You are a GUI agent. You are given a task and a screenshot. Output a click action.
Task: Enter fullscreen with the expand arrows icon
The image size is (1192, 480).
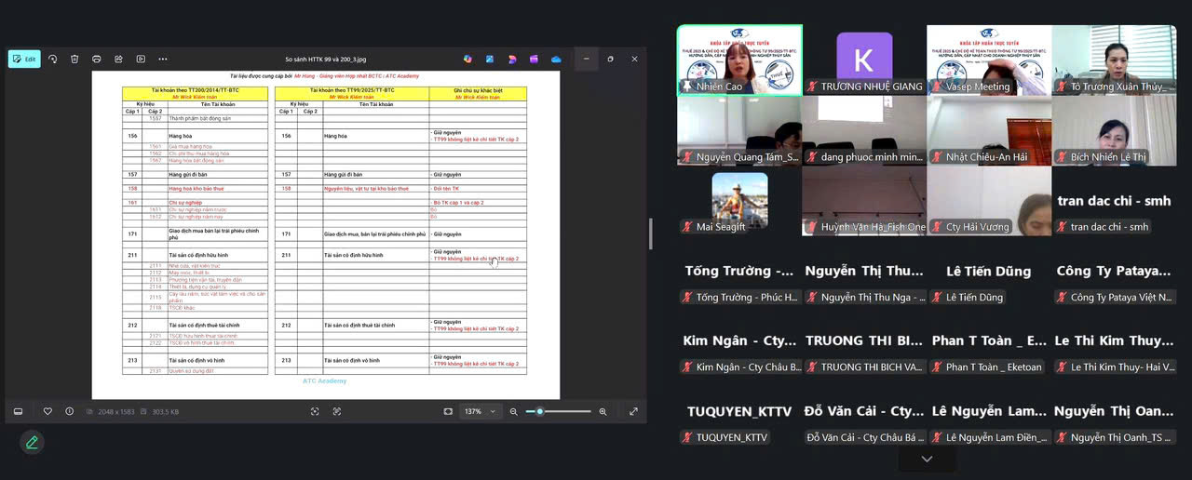(x=633, y=411)
